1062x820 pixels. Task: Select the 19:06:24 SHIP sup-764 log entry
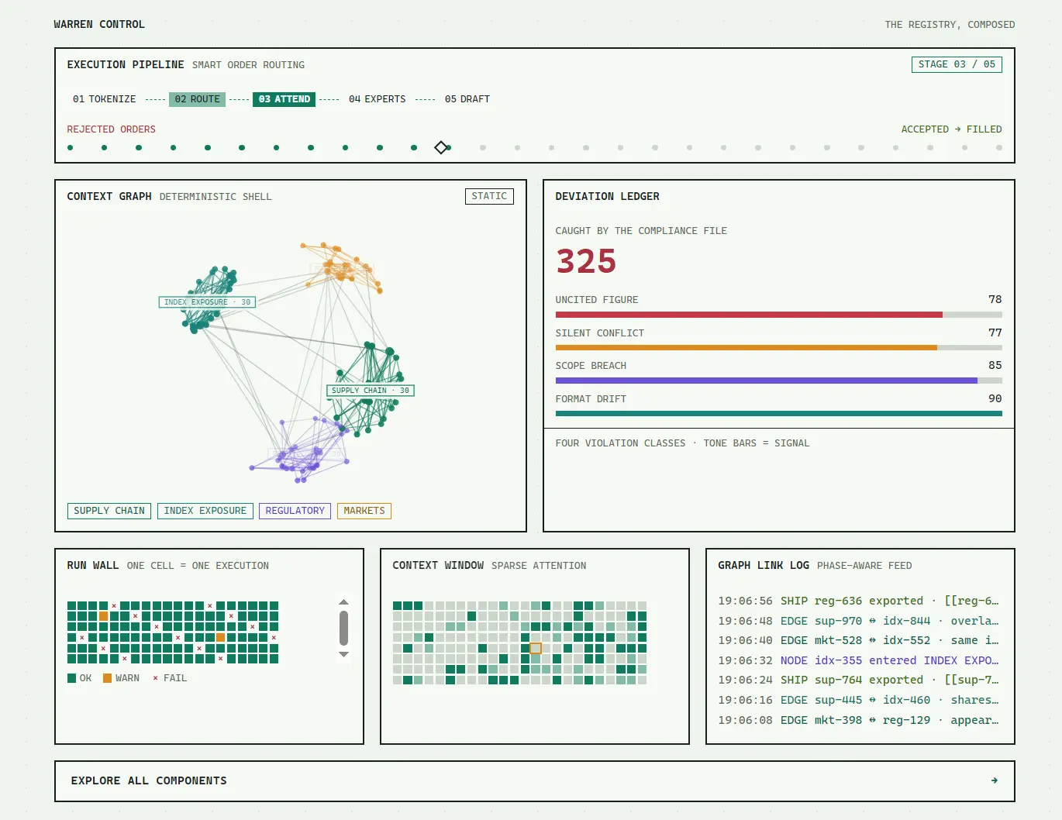[859, 680]
